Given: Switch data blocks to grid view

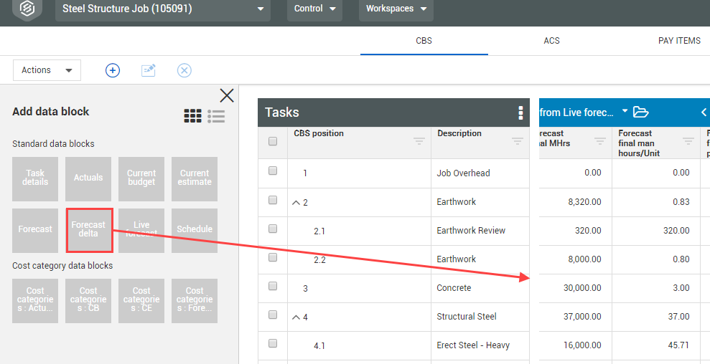Looking at the screenshot, I should 192,116.
